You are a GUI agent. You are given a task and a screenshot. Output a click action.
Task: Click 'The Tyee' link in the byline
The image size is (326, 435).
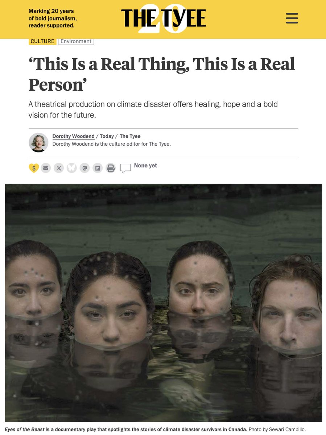pyautogui.click(x=130, y=136)
